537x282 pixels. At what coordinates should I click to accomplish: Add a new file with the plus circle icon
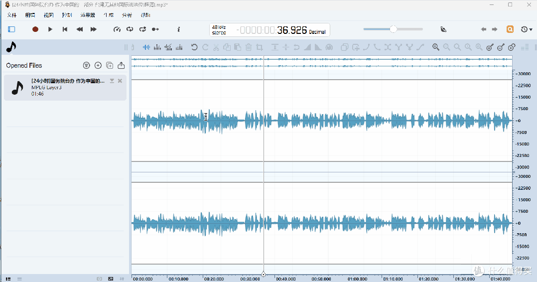point(98,65)
